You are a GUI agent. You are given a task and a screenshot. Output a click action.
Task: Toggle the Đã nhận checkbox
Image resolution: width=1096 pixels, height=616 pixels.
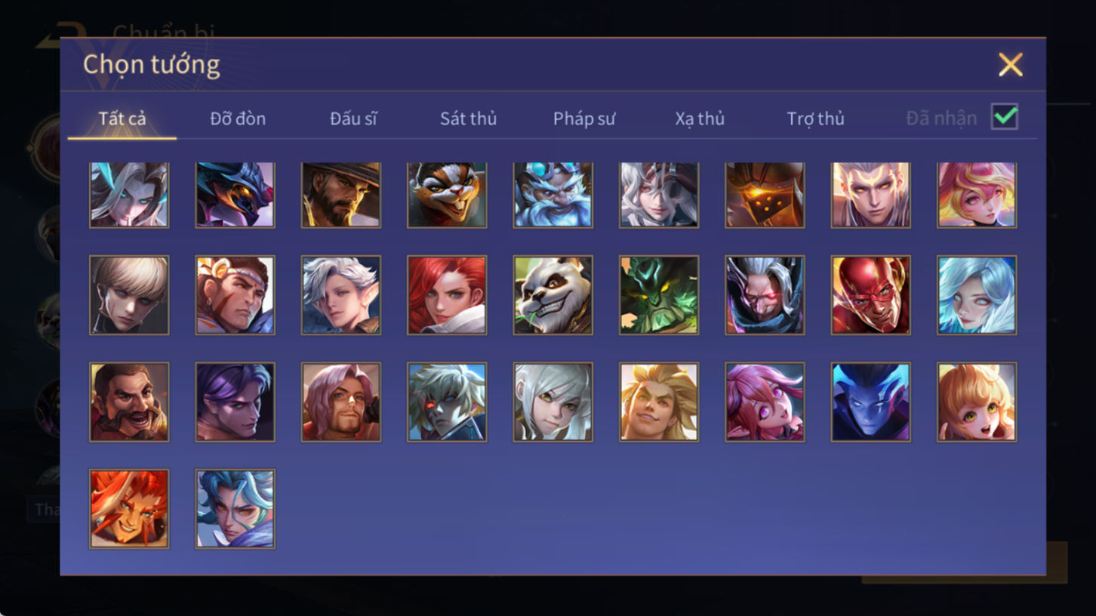tap(1005, 117)
